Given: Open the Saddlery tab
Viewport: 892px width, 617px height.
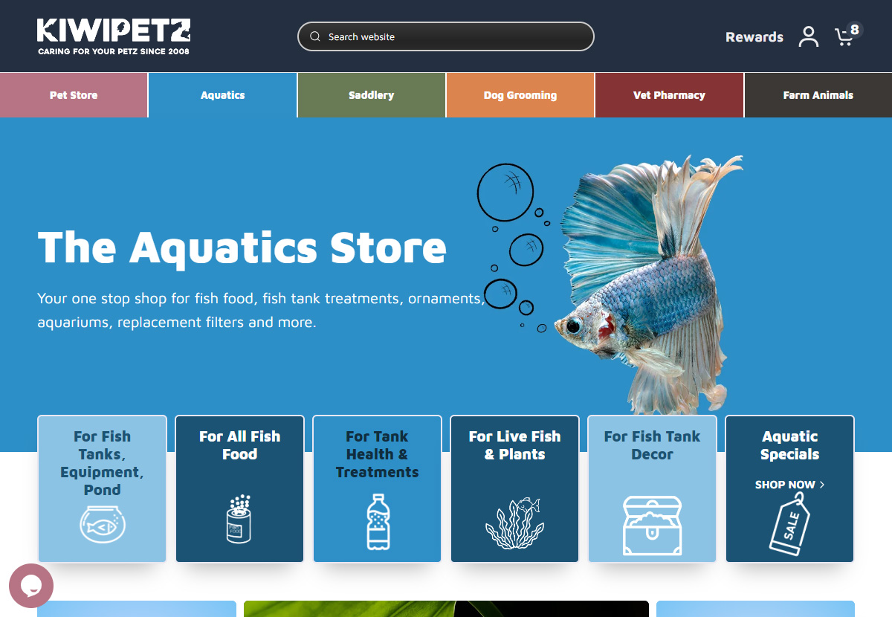Looking at the screenshot, I should (372, 95).
